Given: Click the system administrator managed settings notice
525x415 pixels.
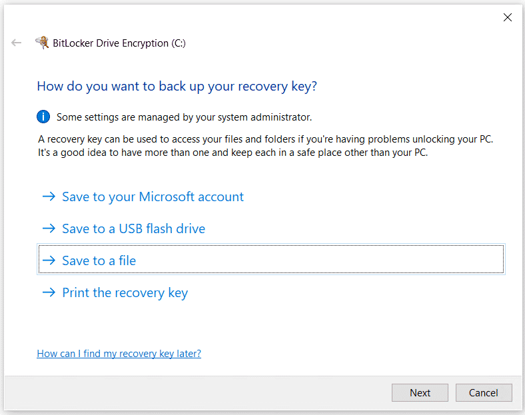Looking at the screenshot, I should click(x=184, y=117).
